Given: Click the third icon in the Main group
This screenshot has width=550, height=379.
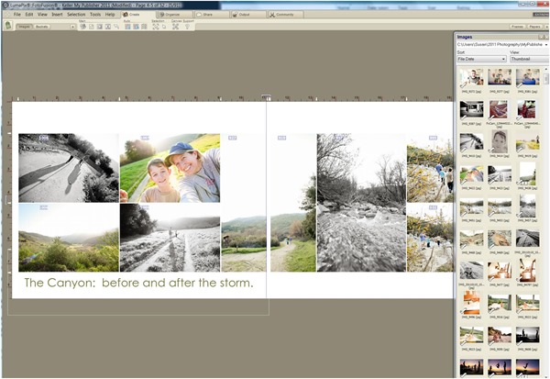Looking at the screenshot, I should pos(100,27).
